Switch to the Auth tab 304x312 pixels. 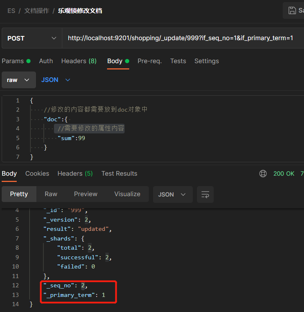click(x=46, y=61)
